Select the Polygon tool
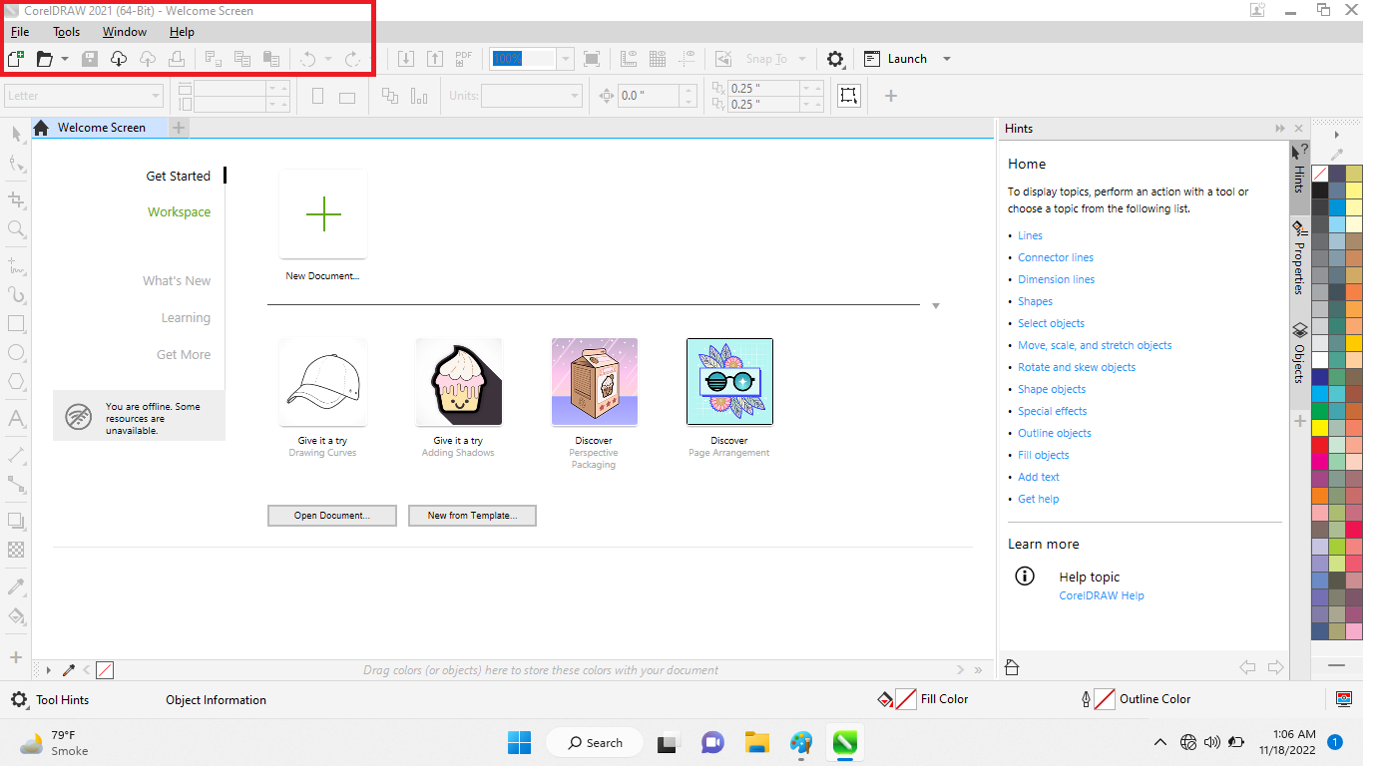Viewport: 1377px width, 774px height. pos(16,382)
